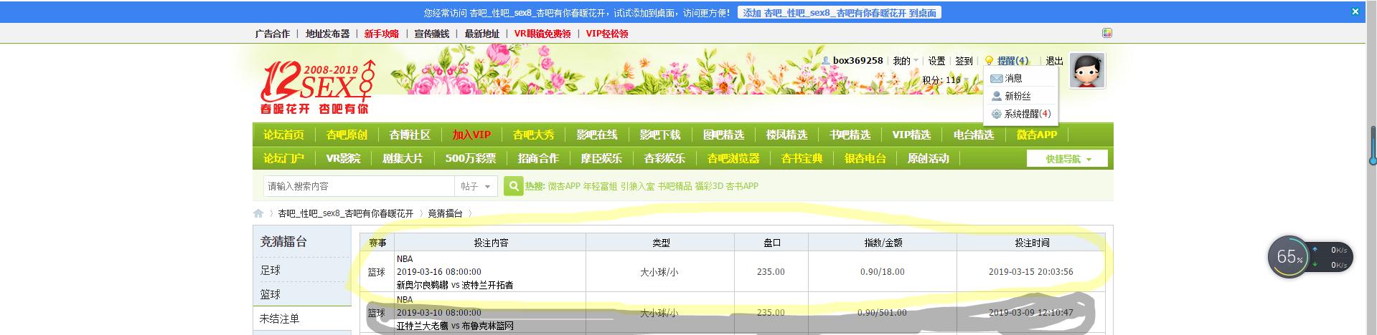This screenshot has height=335, width=1377.
Task: Click the VR眼镜免费领 link
Action: point(542,34)
